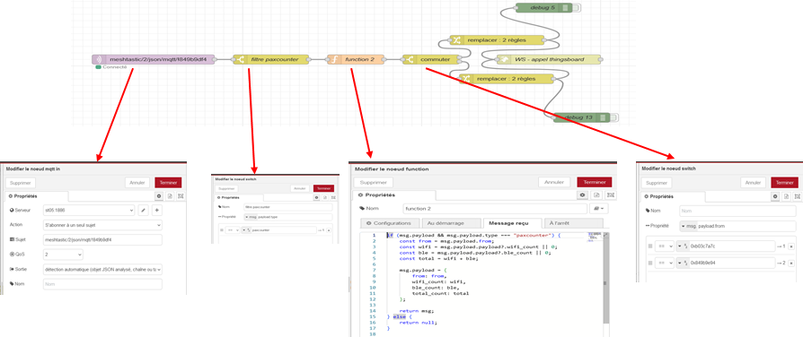The height and width of the screenshot is (337, 803).
Task: Expand the Action subscribe dropdown
Action: (x=103, y=225)
